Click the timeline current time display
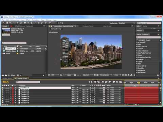This screenshot has width=163, height=122. coord(6,82)
